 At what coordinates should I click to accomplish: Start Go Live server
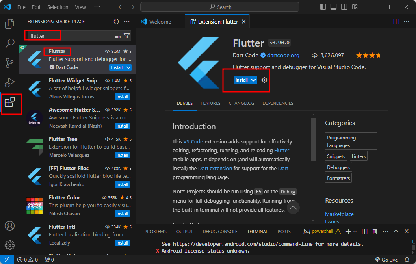387,260
